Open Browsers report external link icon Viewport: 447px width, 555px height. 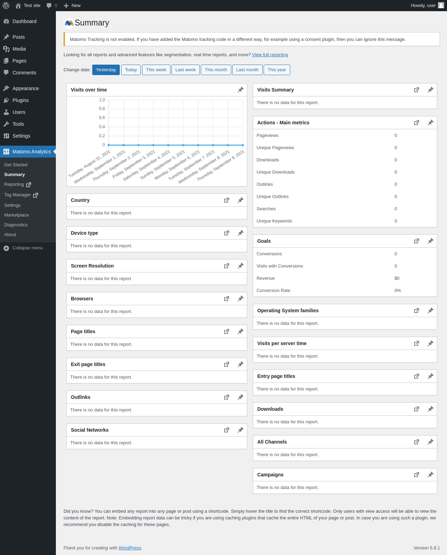pyautogui.click(x=227, y=299)
